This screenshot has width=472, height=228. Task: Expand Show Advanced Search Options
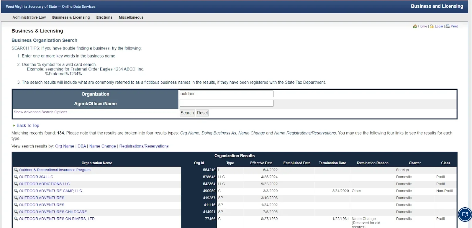(40, 112)
